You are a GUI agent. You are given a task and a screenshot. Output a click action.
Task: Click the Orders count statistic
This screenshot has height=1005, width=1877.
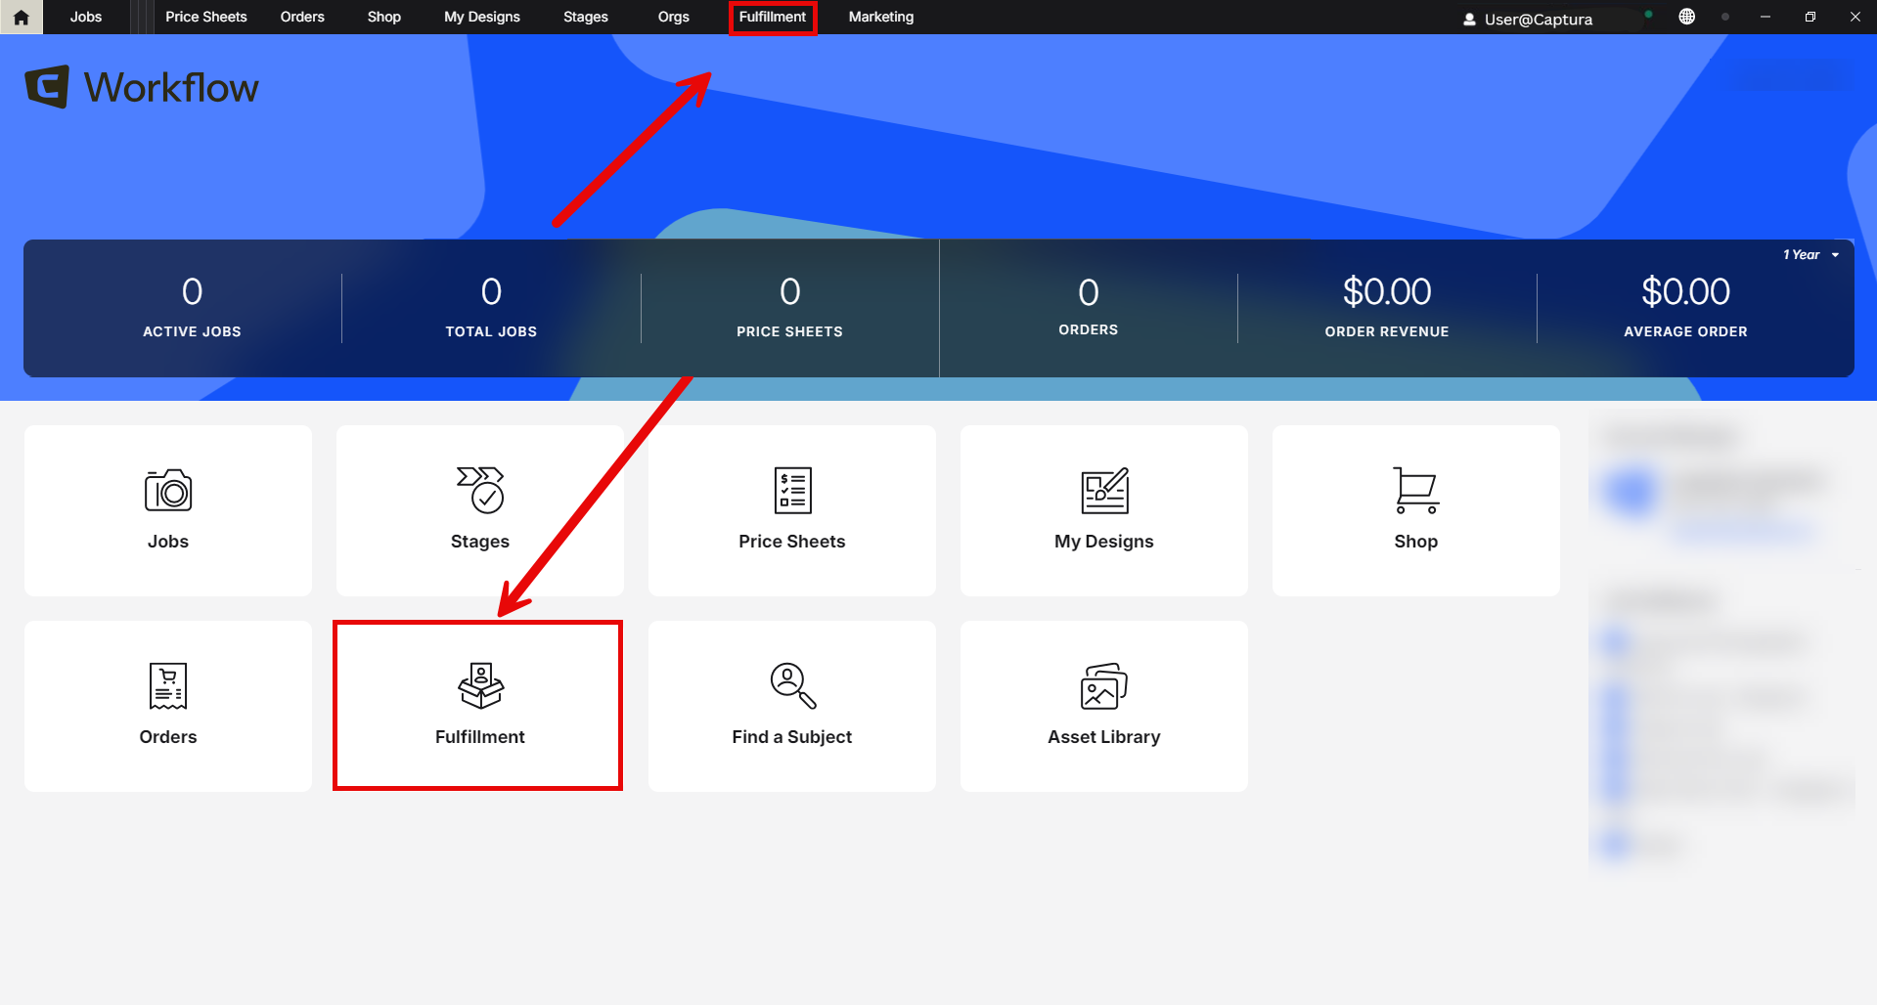coord(1089,308)
